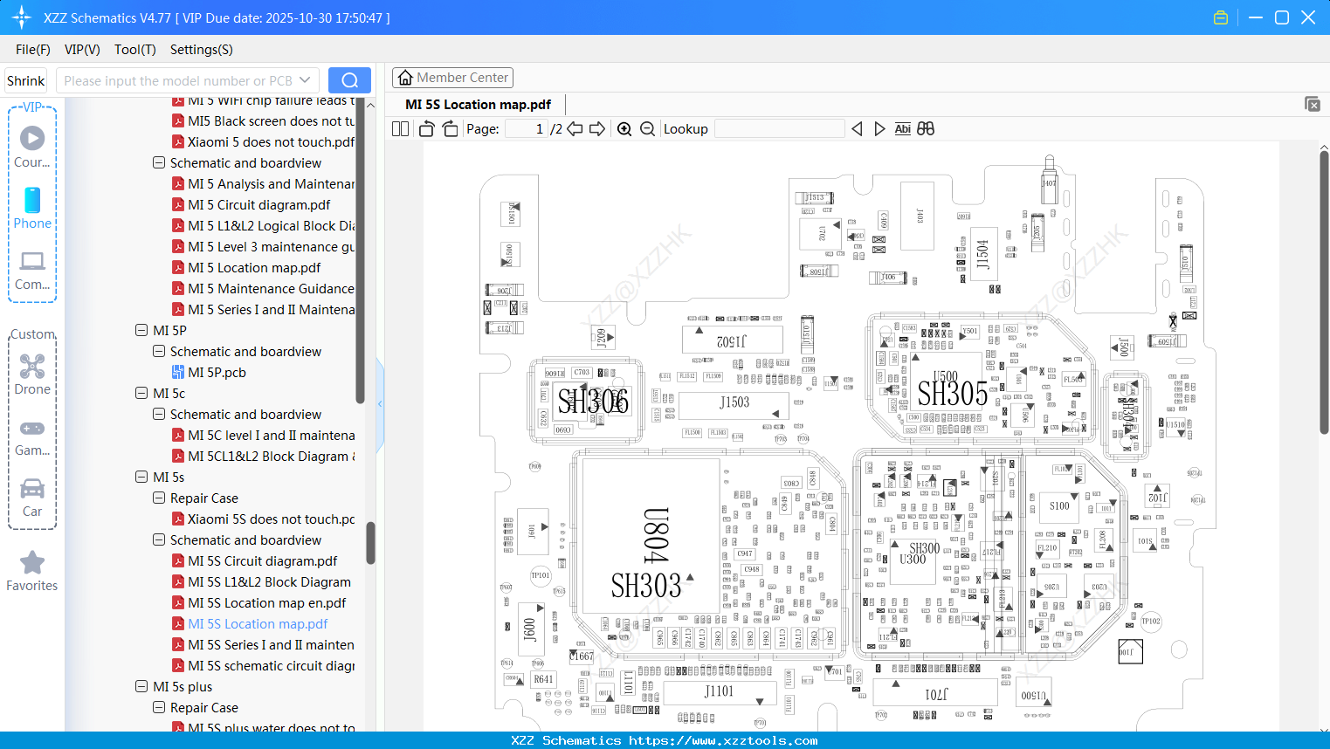
Task: Zoom out of the location map
Action: point(647,128)
